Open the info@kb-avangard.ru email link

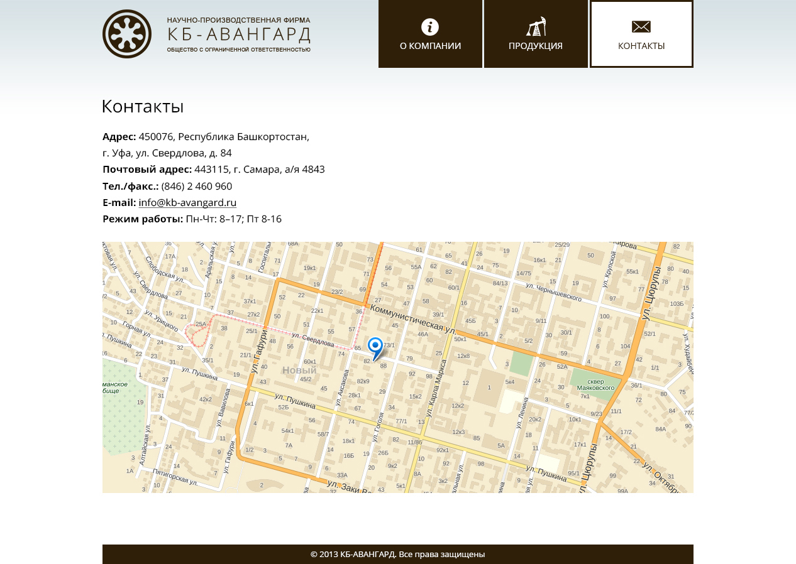(187, 202)
